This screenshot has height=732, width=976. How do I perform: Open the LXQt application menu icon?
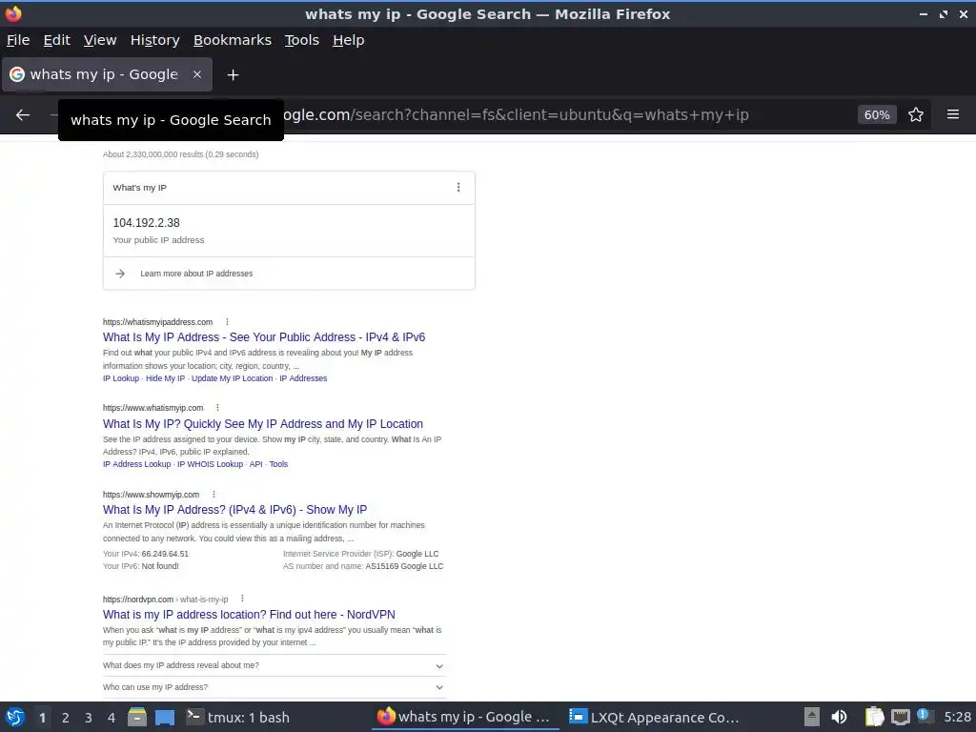(x=15, y=718)
